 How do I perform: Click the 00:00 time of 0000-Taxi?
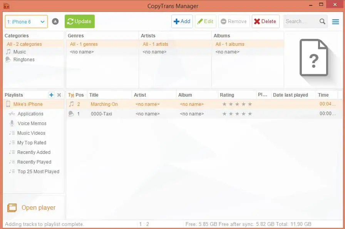(x=328, y=114)
